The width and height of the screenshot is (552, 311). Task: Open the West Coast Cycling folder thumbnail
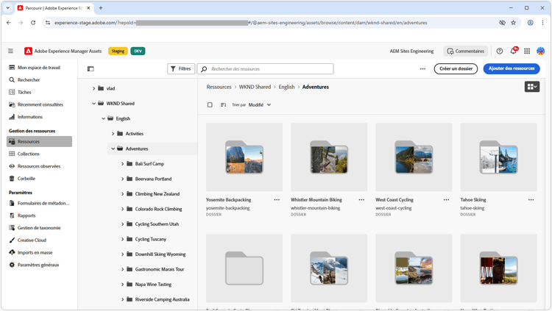[414, 157]
